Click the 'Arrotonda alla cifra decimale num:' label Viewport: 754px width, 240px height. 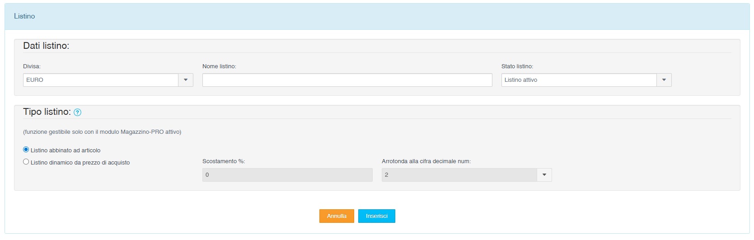click(x=426, y=161)
